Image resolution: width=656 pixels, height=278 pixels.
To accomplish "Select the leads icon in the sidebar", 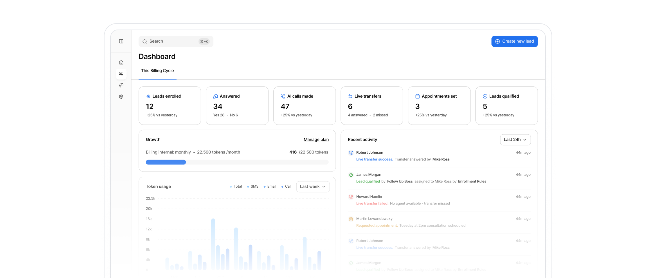I will 121,74.
